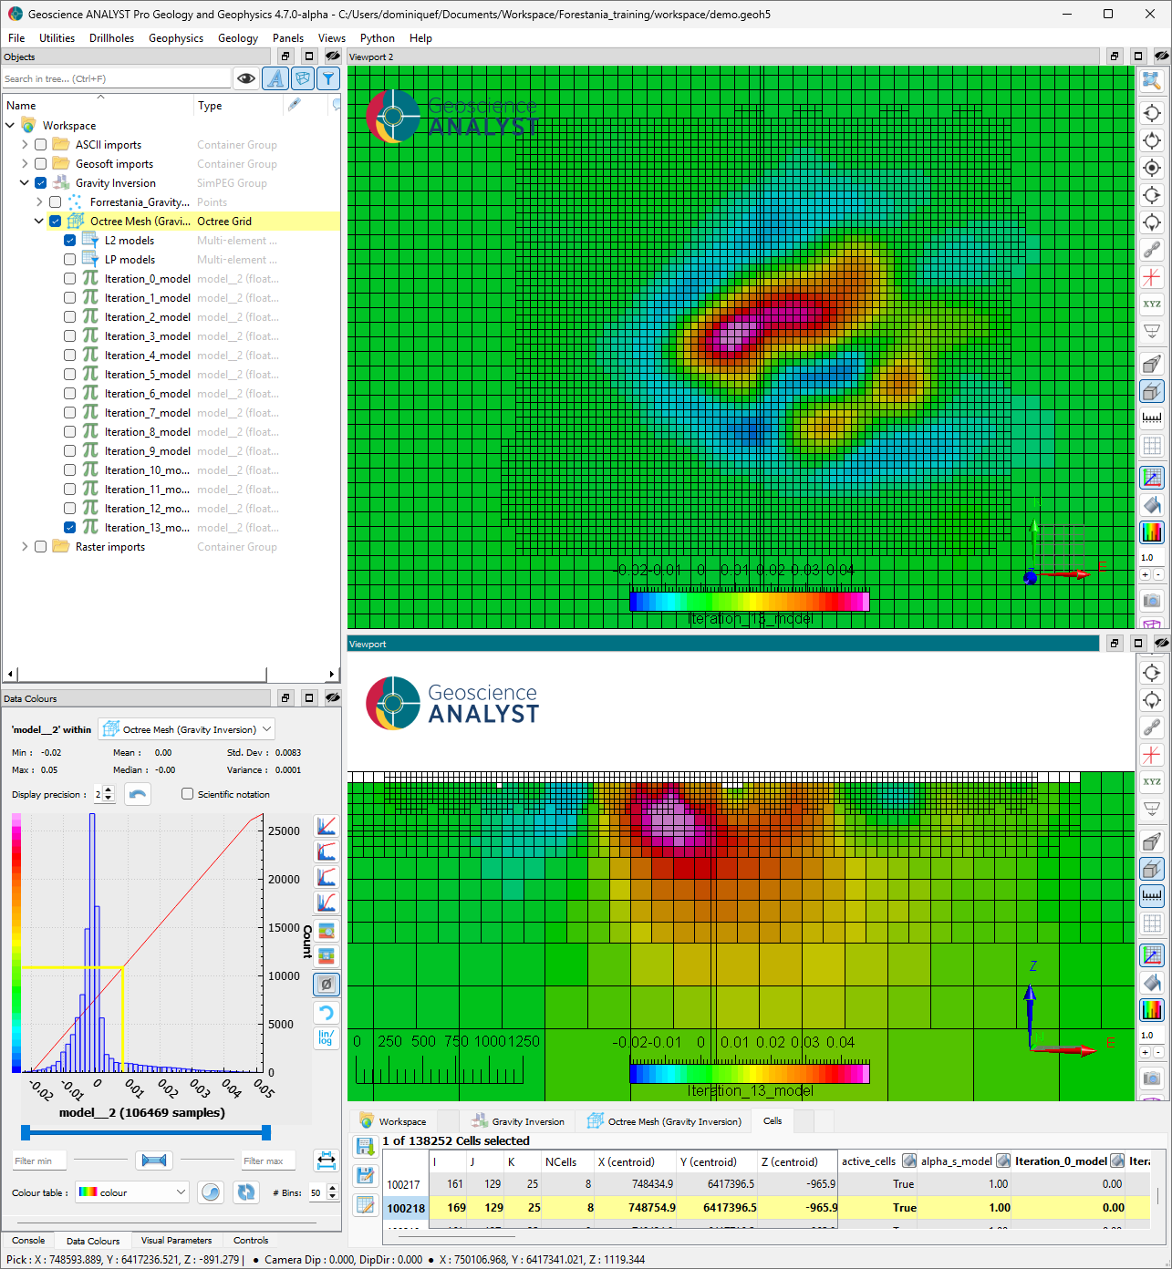The width and height of the screenshot is (1172, 1269).
Task: Click the filter funnel icon in Objects panel
Action: coord(328,79)
